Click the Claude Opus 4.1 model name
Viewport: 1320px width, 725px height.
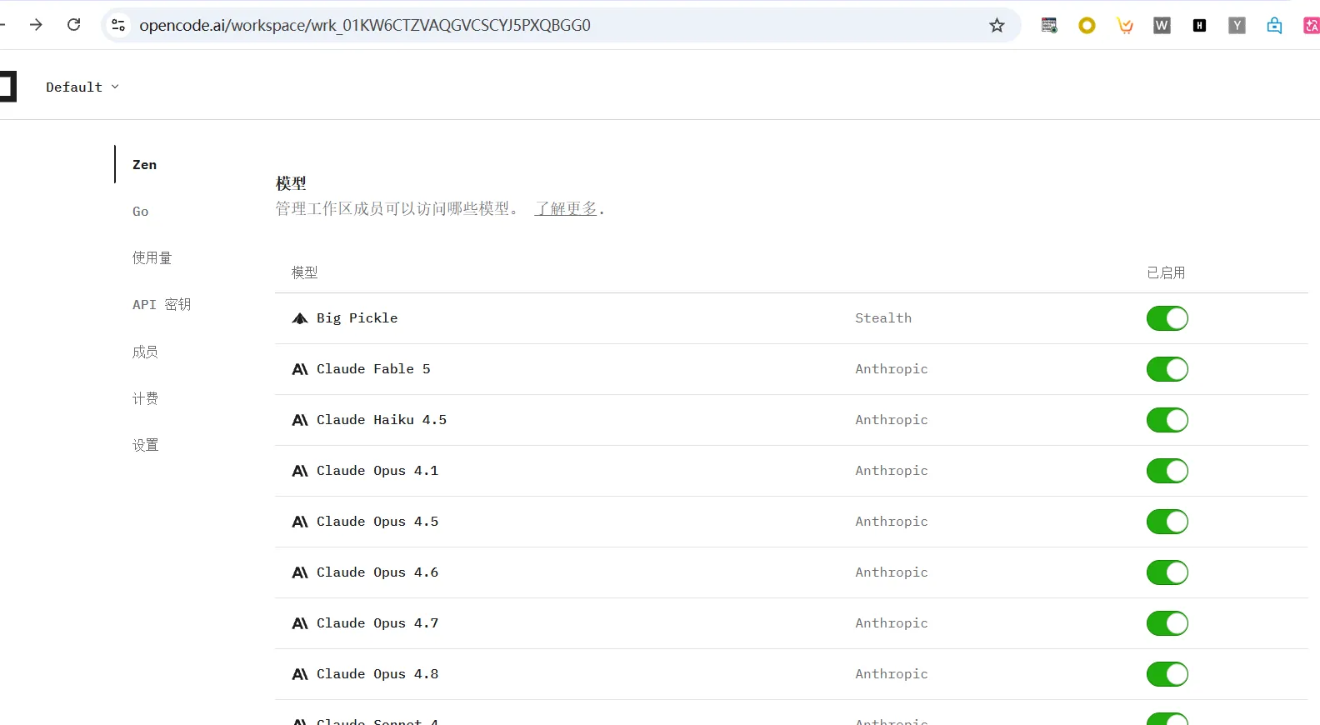click(377, 471)
